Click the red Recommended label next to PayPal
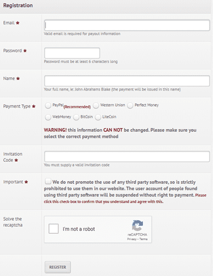Viewport: 213px width, 276px height. pos(77,107)
